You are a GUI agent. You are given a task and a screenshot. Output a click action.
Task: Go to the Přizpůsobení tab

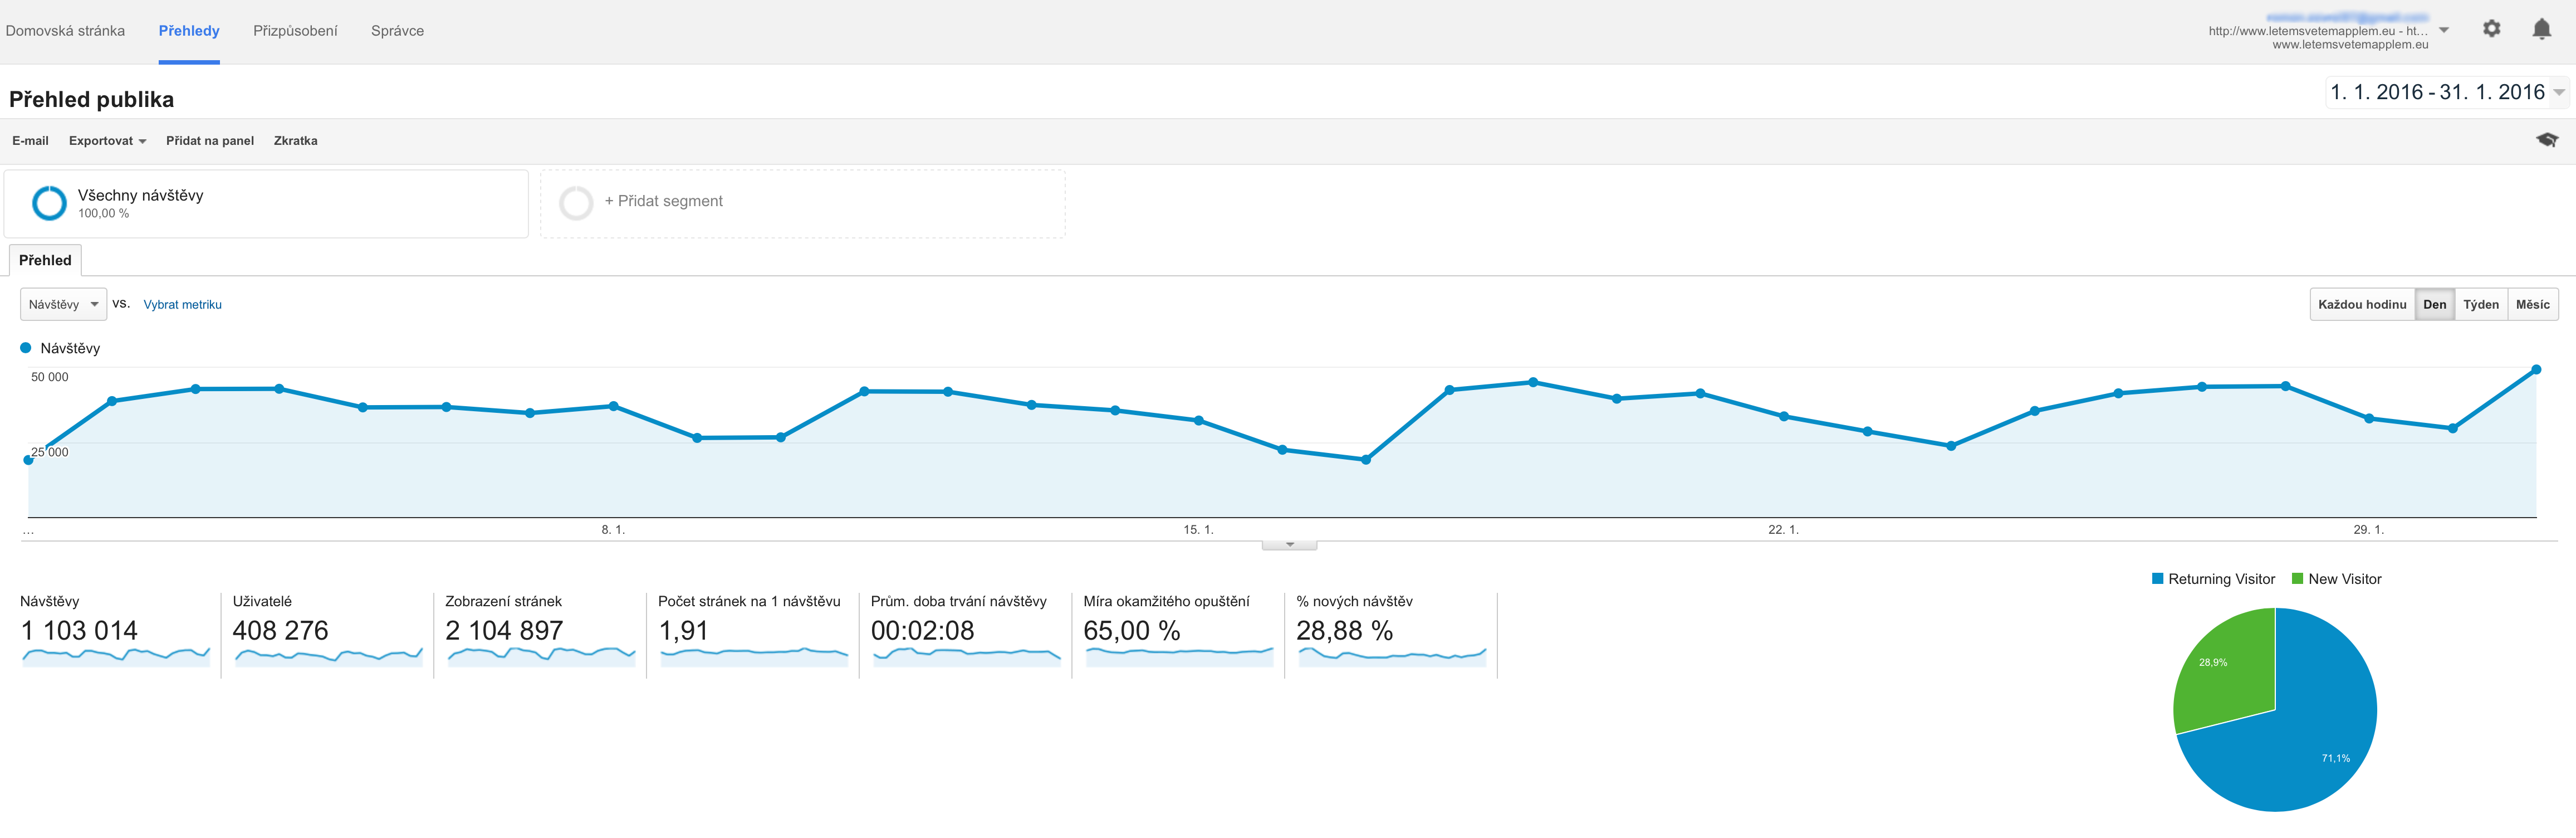tap(295, 31)
